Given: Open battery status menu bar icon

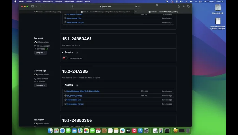Looking at the screenshot, I should [191, 1].
